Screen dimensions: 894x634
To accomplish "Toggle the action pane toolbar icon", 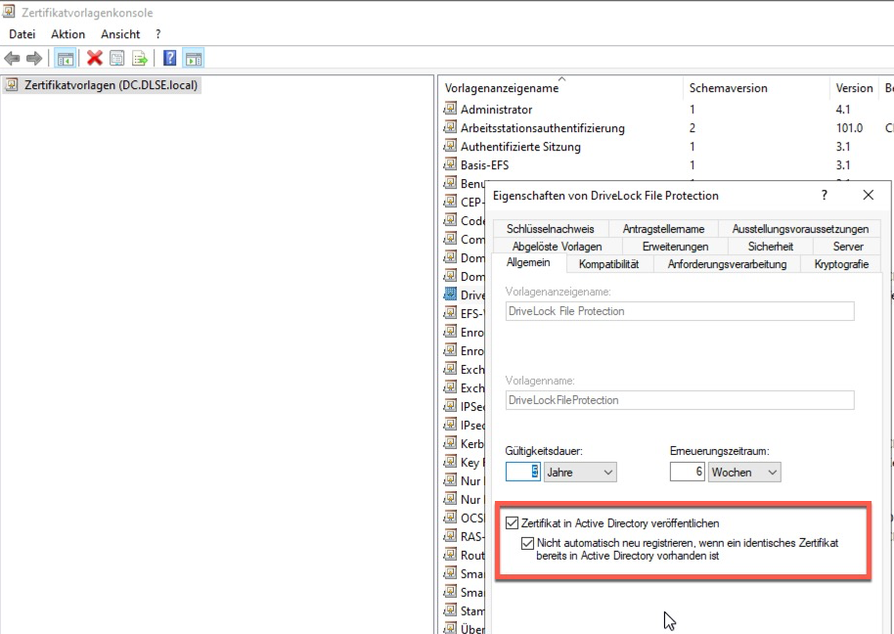I will pos(193,59).
